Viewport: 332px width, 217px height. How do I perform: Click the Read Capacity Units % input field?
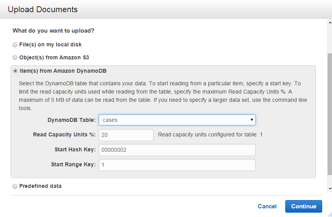[126, 135]
